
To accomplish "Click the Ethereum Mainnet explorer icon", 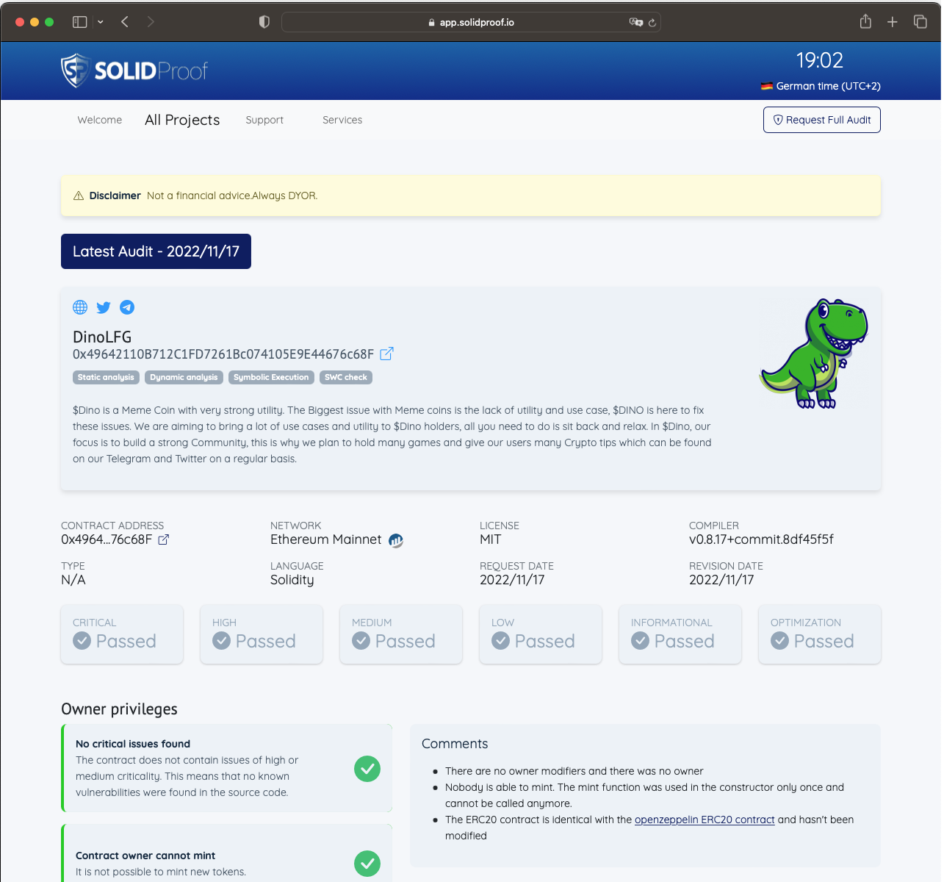I will [x=396, y=540].
